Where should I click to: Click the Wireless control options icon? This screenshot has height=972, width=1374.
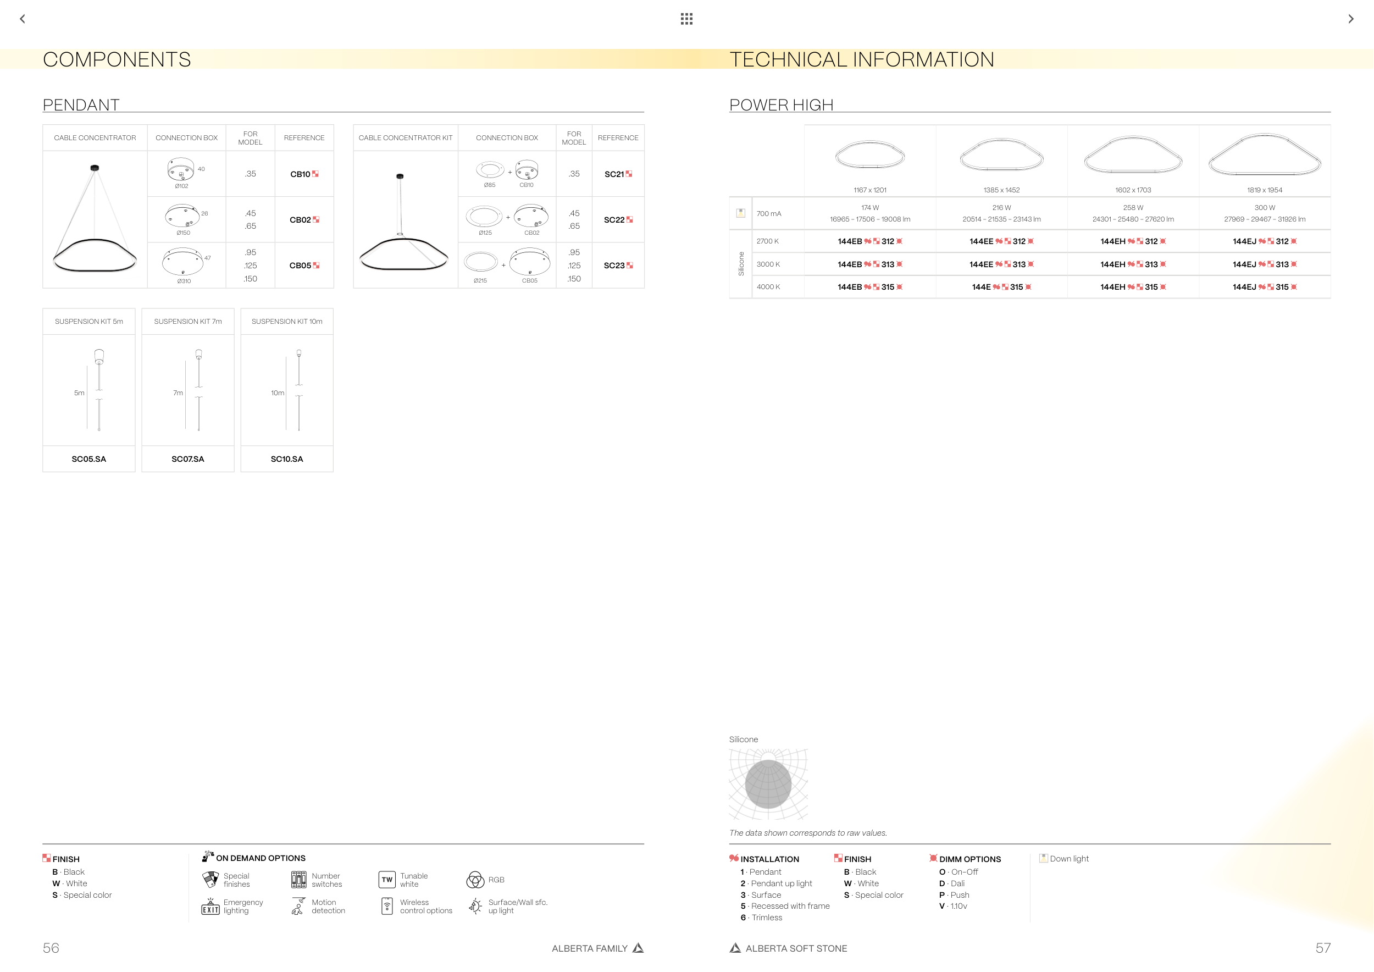[387, 906]
